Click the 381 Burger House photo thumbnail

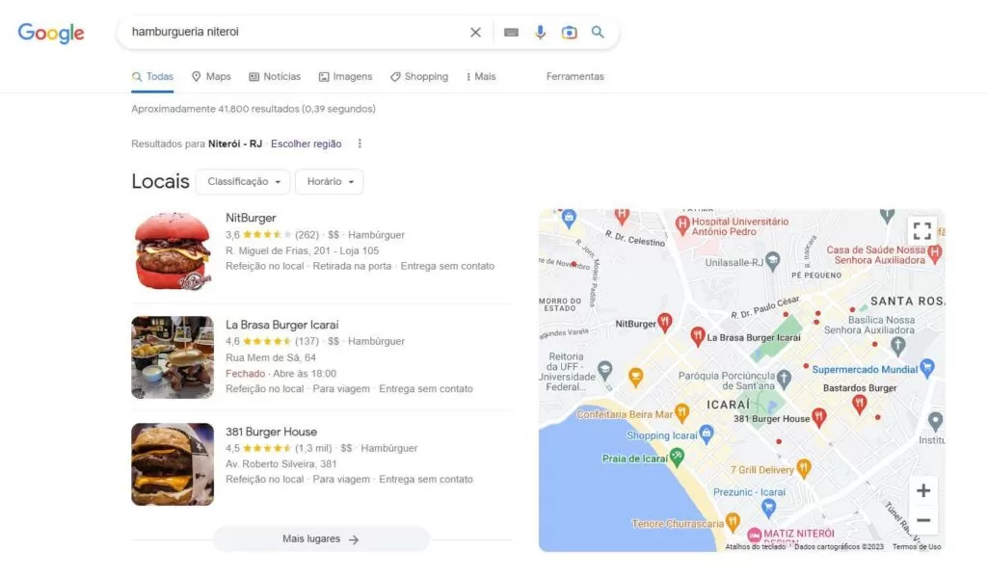click(x=173, y=464)
